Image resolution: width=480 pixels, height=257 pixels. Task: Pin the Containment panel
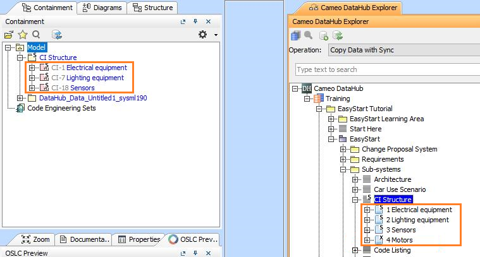pos(195,21)
